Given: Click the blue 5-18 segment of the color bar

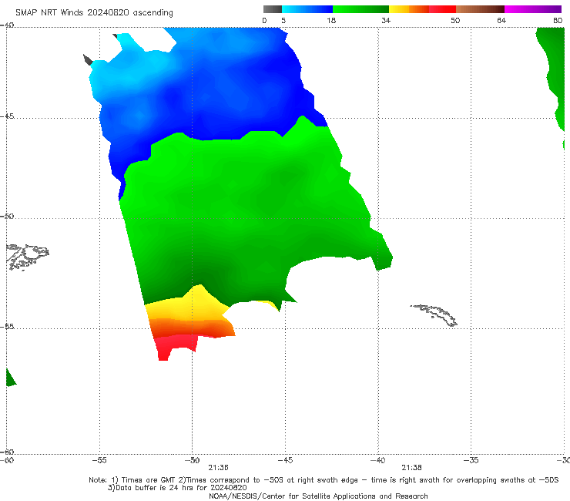Looking at the screenshot, I should pyautogui.click(x=307, y=9).
